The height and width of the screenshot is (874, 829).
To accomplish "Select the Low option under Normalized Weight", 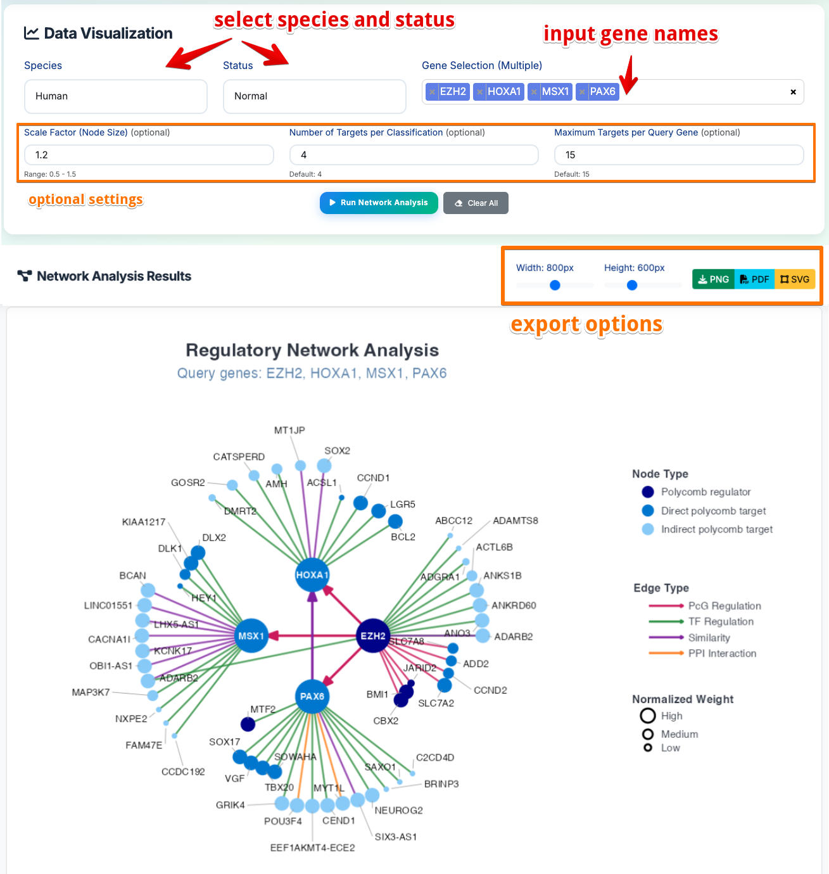I will tap(648, 747).
